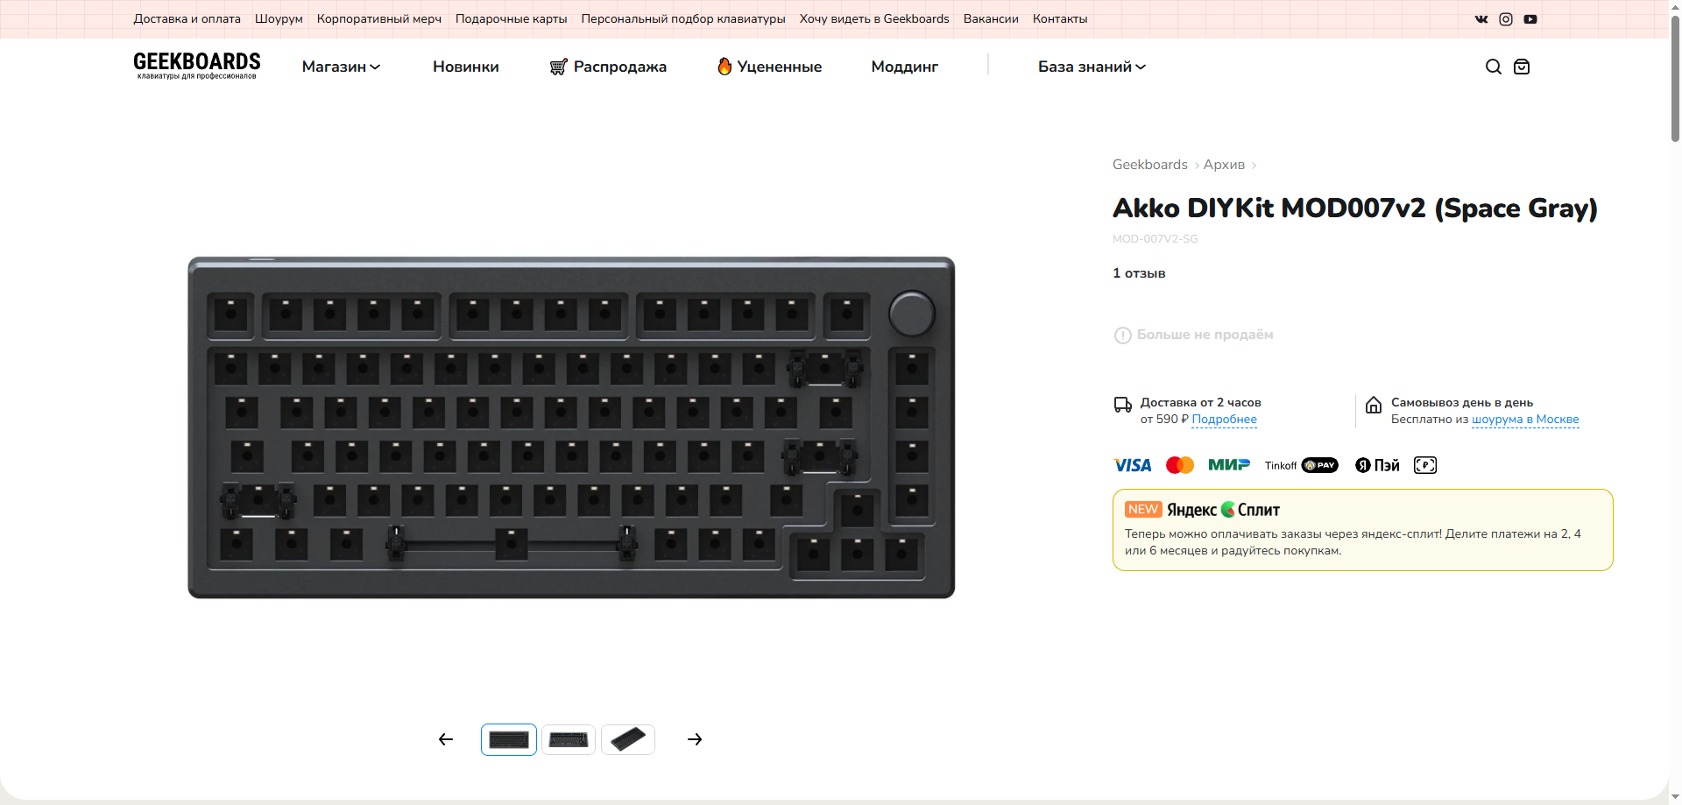The height and width of the screenshot is (805, 1682).
Task: Open the Уцененные menu item
Action: click(769, 67)
